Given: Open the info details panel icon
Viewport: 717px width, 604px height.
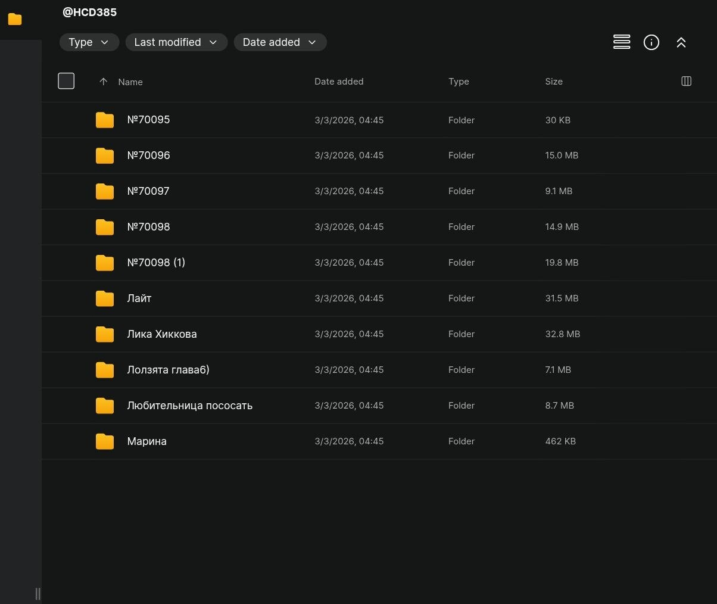Looking at the screenshot, I should [x=651, y=42].
